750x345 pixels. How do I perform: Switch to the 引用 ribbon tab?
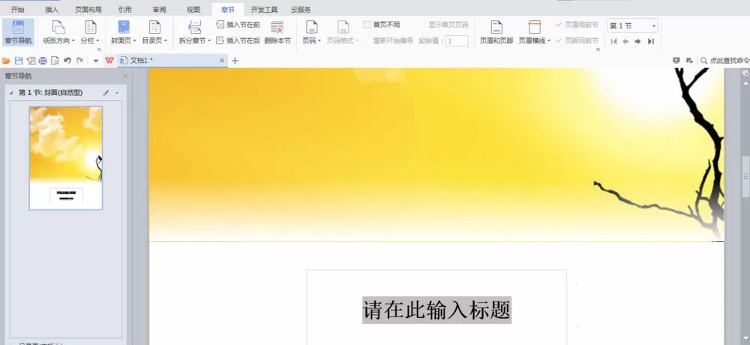(x=124, y=10)
